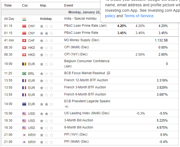This screenshot has height=147, width=180.
Task: Open the Terms of Service link
Action: (x=139, y=16)
